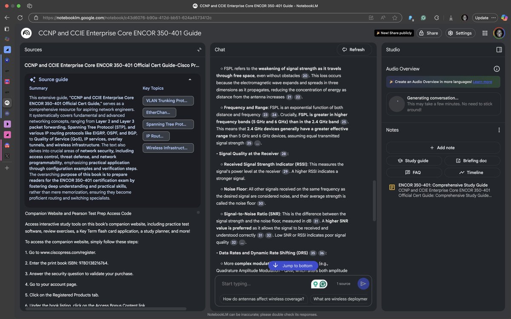Reload the page with the browser refresh icon
511x319 pixels.
(20, 18)
